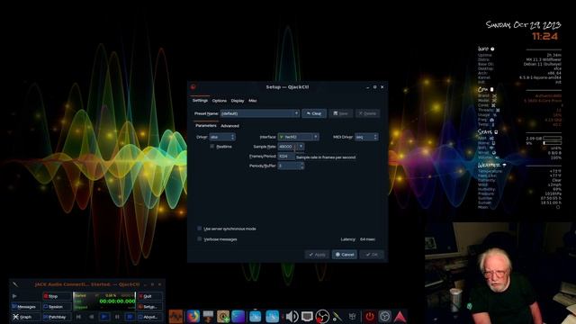Screen dimensions: 576x324
Task: Open OBS Studio icon in the dock
Action: [x=322, y=316]
